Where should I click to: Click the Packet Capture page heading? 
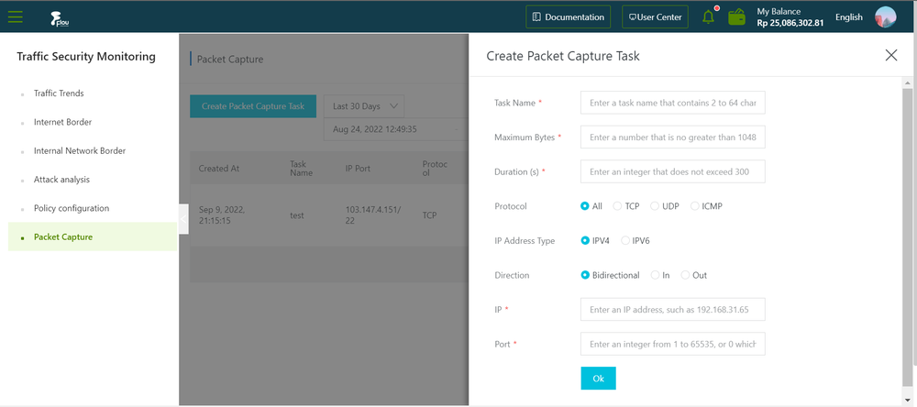pos(230,59)
